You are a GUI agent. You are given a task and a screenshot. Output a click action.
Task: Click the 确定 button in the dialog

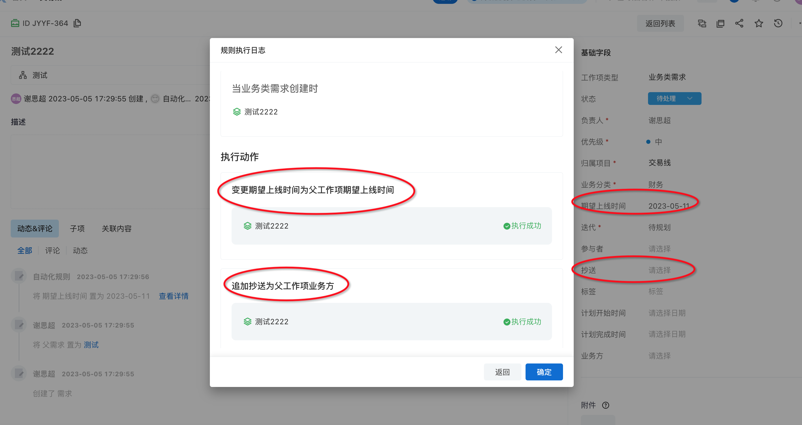click(x=544, y=372)
